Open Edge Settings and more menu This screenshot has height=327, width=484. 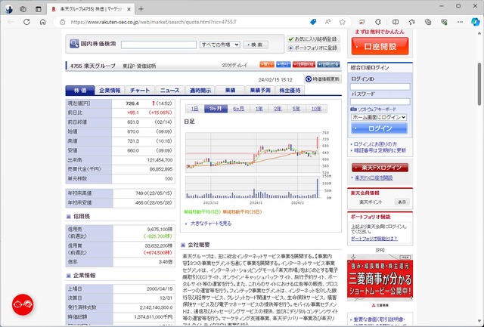tap(461, 22)
